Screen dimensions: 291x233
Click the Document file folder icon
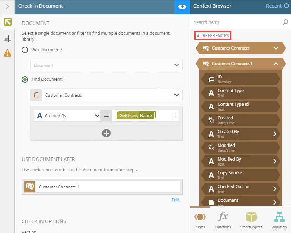point(211,202)
